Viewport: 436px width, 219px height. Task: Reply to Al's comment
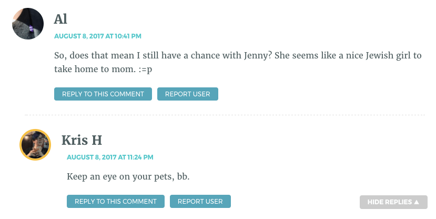(x=103, y=94)
